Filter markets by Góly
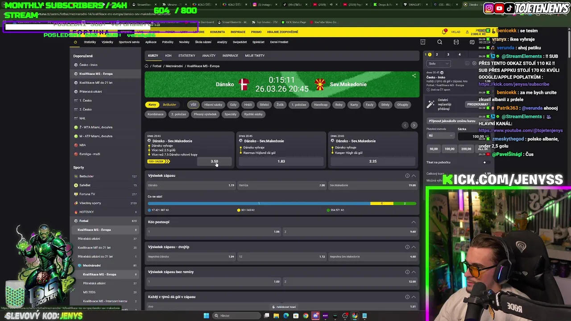Image resolution: width=571 pixels, height=321 pixels. pyautogui.click(x=233, y=105)
